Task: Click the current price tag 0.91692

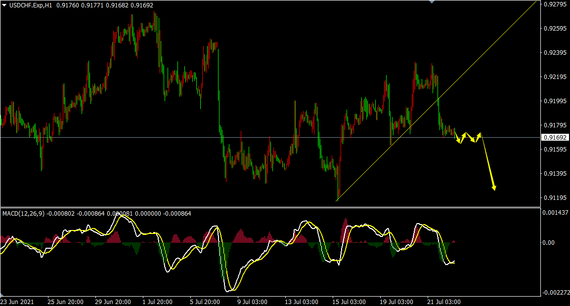Action: 555,138
